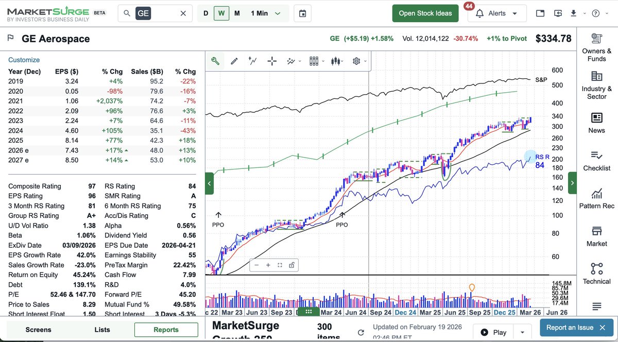This screenshot has height=342, width=618.
Task: Open Industry & Sector panel
Action: tap(597, 85)
